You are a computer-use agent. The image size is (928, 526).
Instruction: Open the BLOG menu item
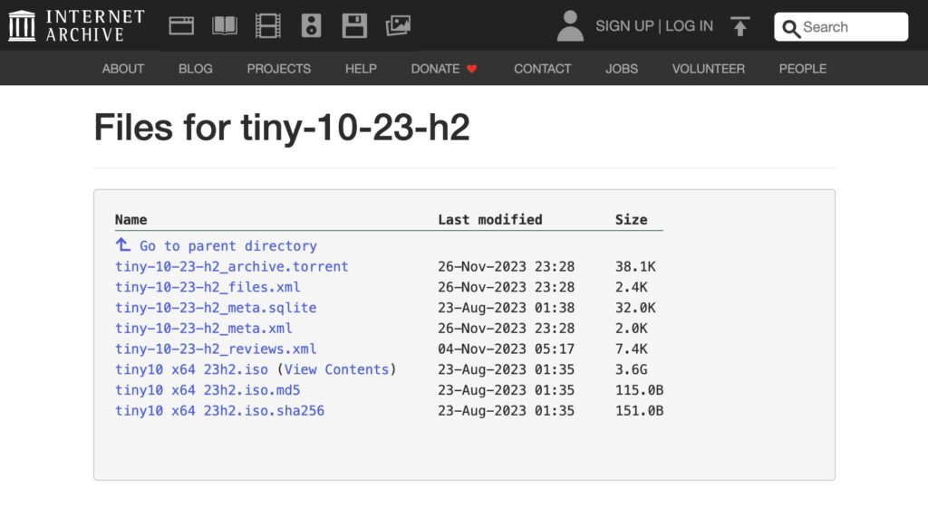[196, 69]
